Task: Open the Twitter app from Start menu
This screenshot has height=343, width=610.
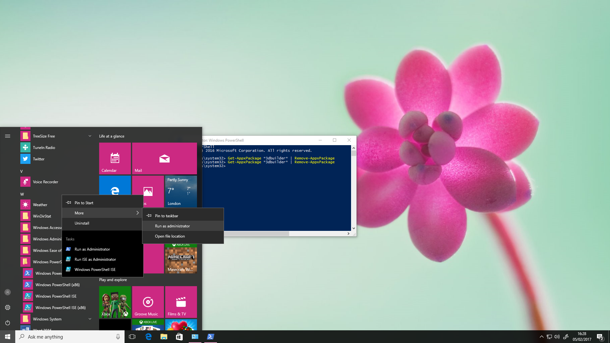Action: point(38,159)
